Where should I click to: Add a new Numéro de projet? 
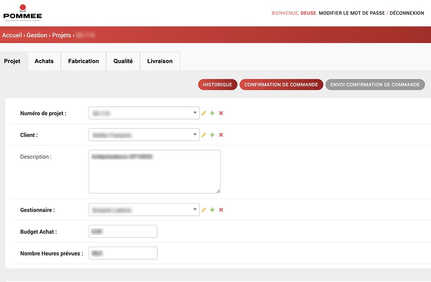[x=212, y=113]
